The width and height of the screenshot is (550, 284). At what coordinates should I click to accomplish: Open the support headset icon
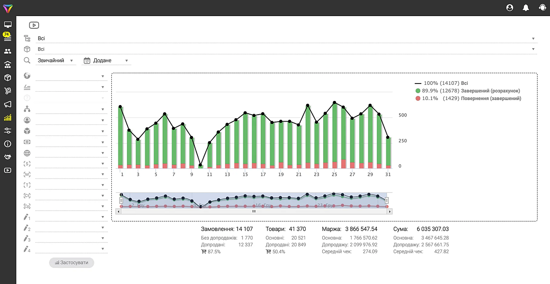pos(542,8)
